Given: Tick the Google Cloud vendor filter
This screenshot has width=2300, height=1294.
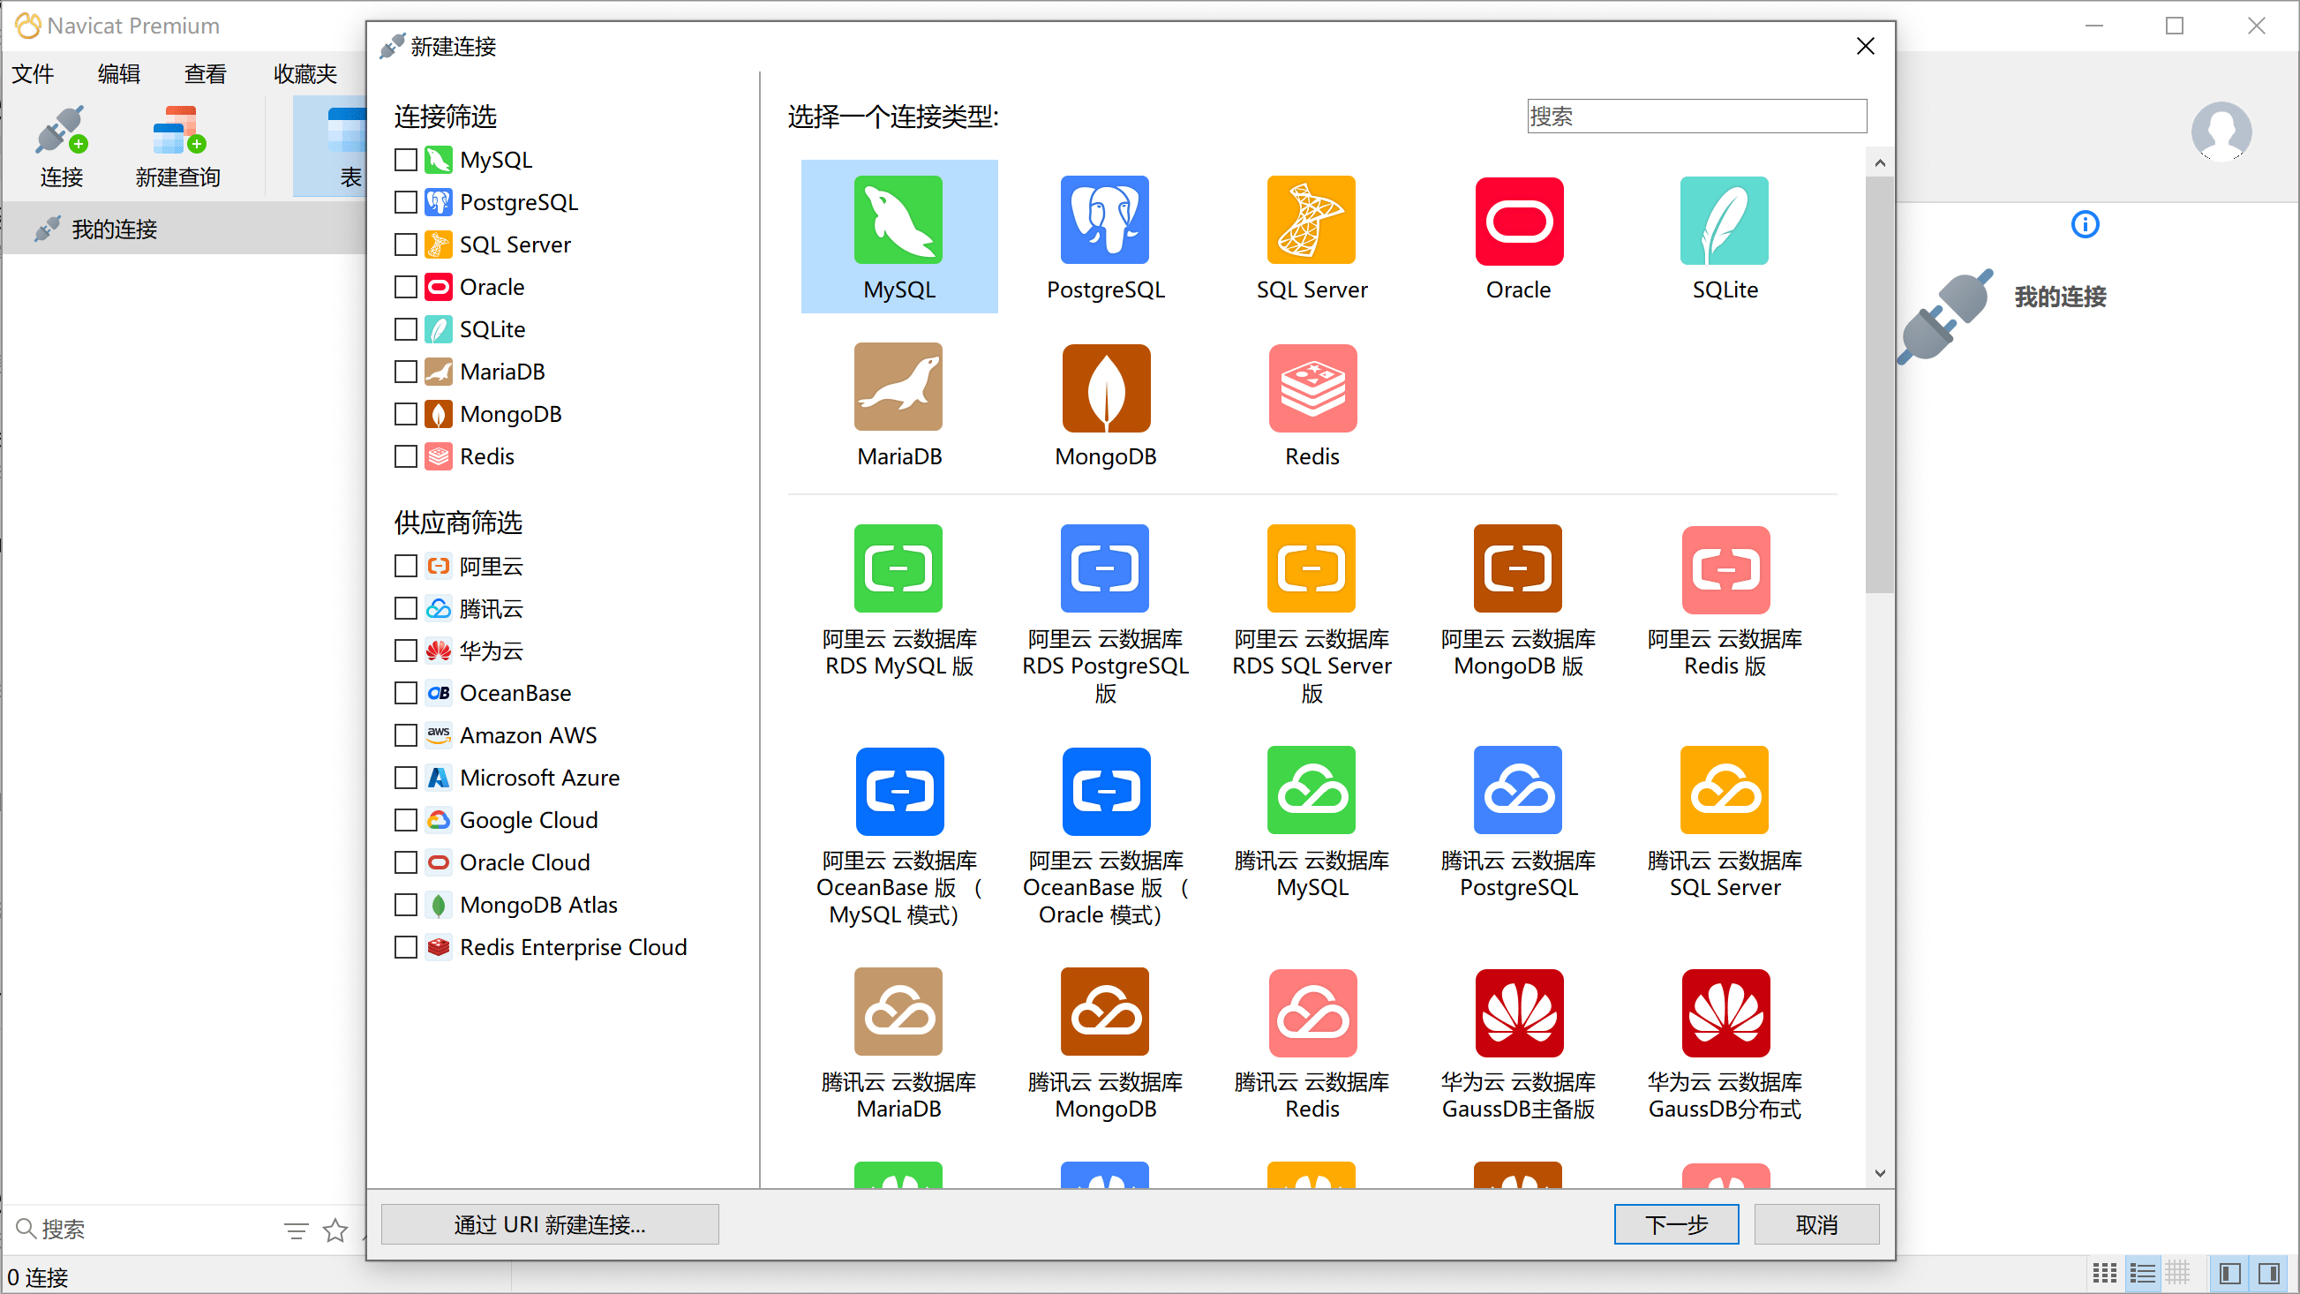Looking at the screenshot, I should [x=405, y=820].
